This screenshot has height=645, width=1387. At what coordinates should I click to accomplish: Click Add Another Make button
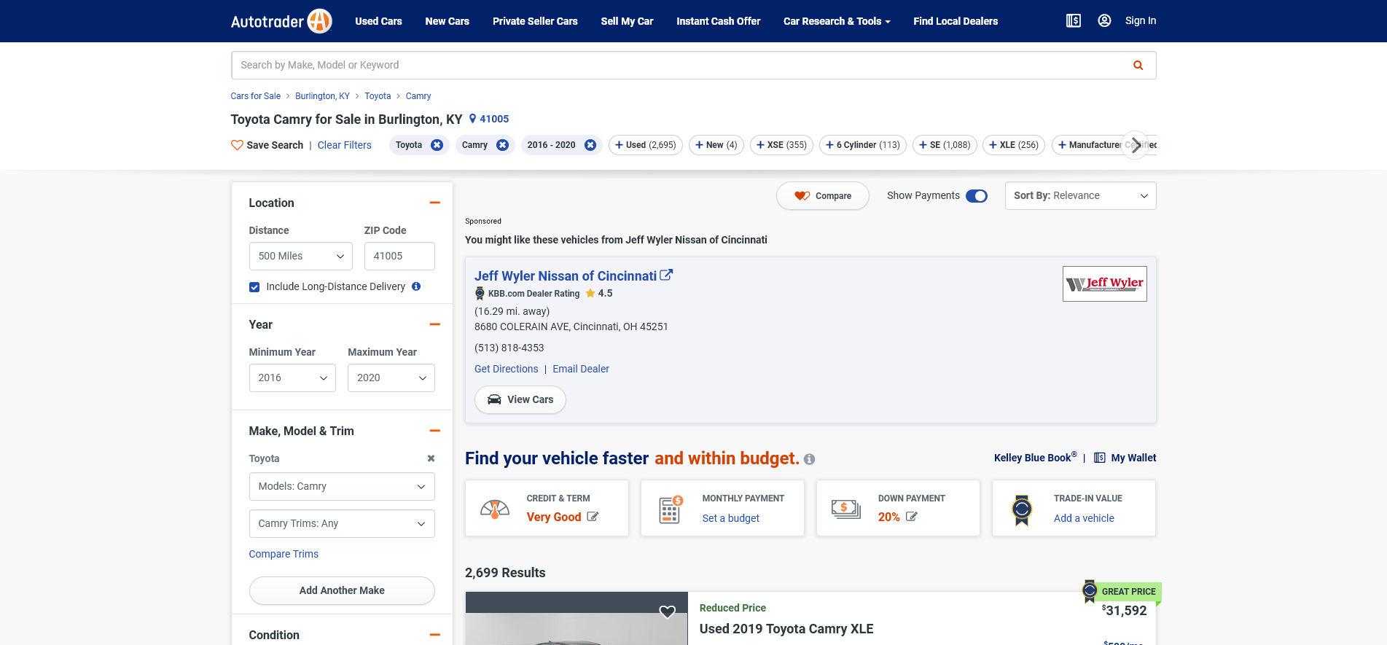pyautogui.click(x=342, y=590)
